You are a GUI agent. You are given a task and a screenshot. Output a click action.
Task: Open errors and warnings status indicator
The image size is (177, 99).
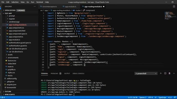click(x=2, y=97)
